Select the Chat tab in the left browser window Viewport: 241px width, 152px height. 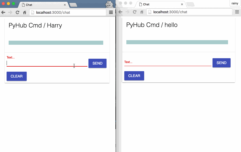point(44,5)
